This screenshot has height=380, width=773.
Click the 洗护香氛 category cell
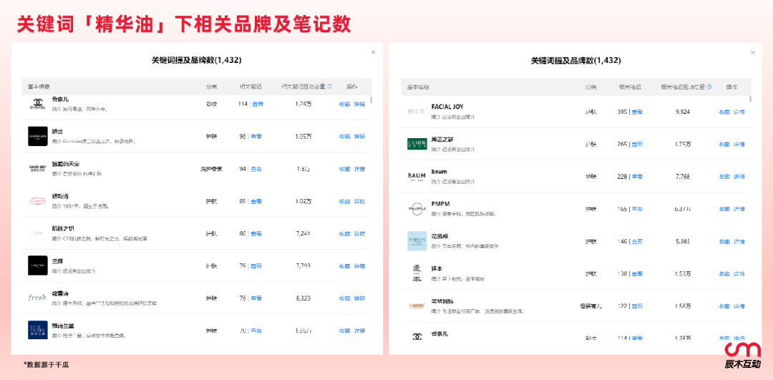[211, 169]
